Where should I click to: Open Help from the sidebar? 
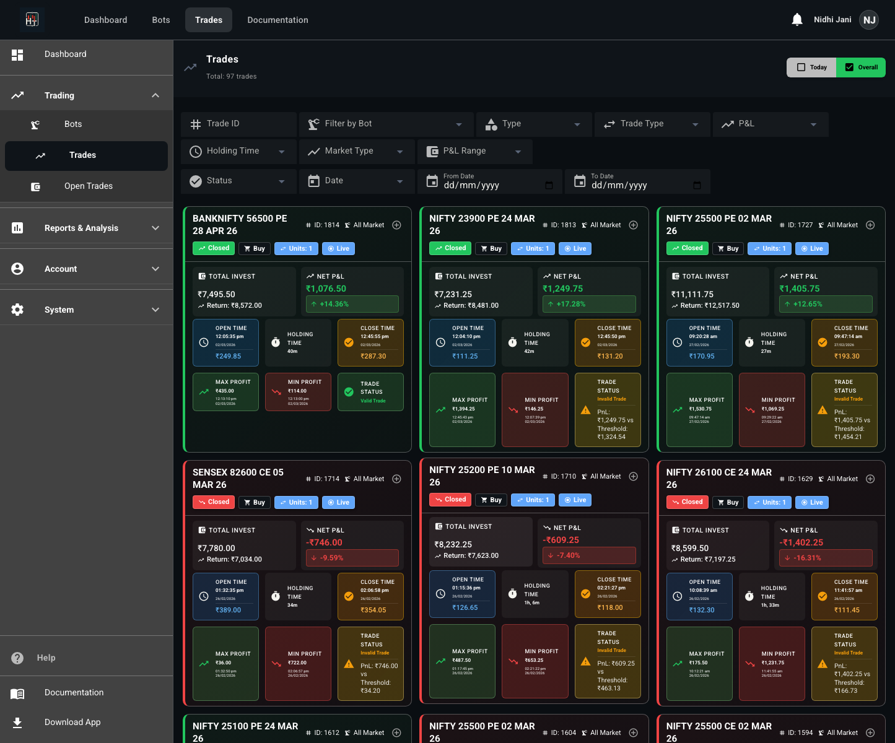(46, 658)
